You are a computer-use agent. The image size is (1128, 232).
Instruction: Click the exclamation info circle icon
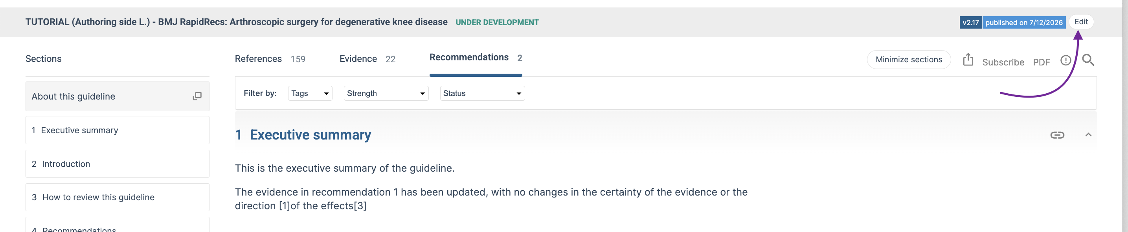[1066, 60]
